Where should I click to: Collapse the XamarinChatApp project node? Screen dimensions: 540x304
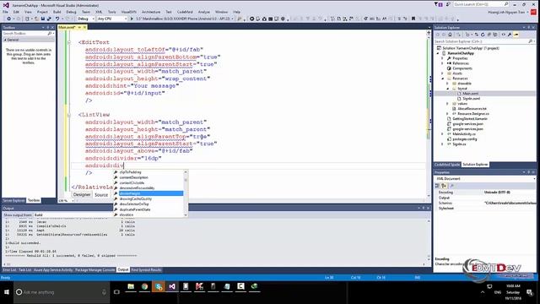pos(438,53)
